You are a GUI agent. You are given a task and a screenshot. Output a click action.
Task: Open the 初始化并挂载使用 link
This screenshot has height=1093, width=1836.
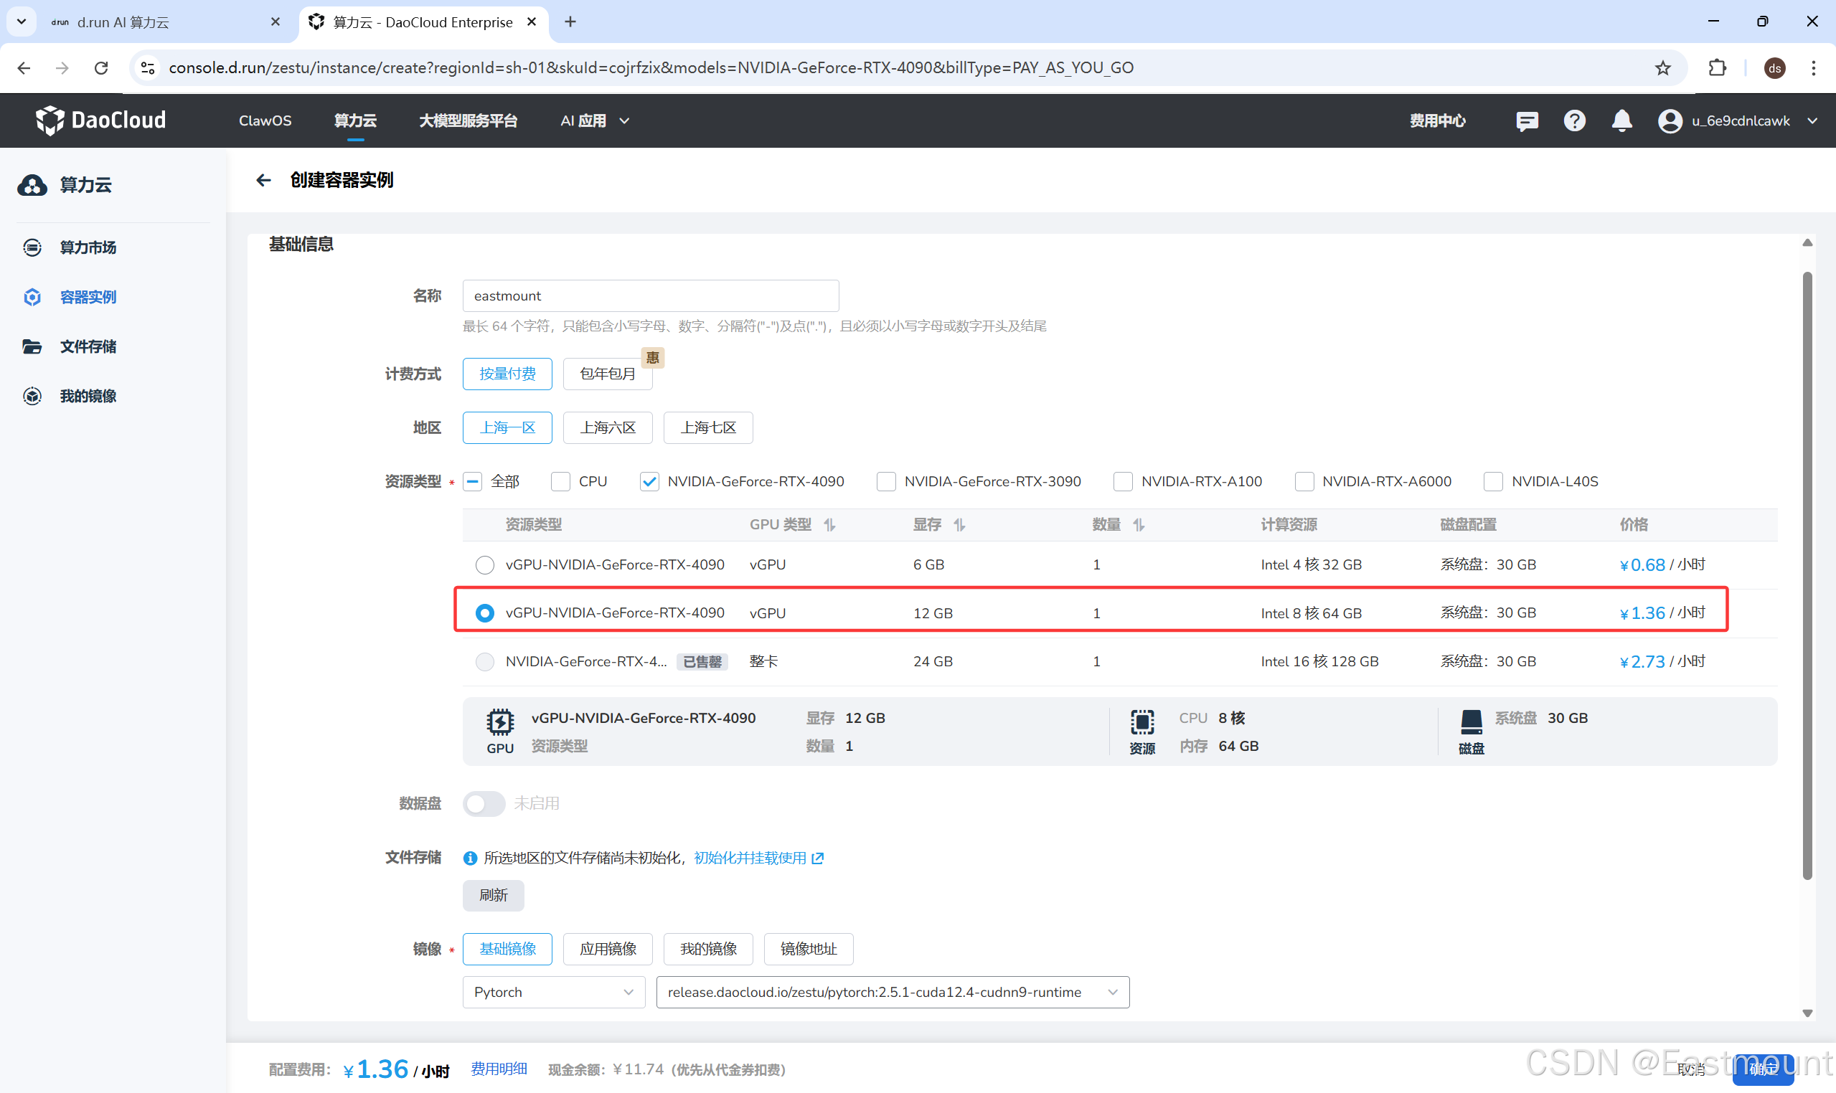(759, 858)
